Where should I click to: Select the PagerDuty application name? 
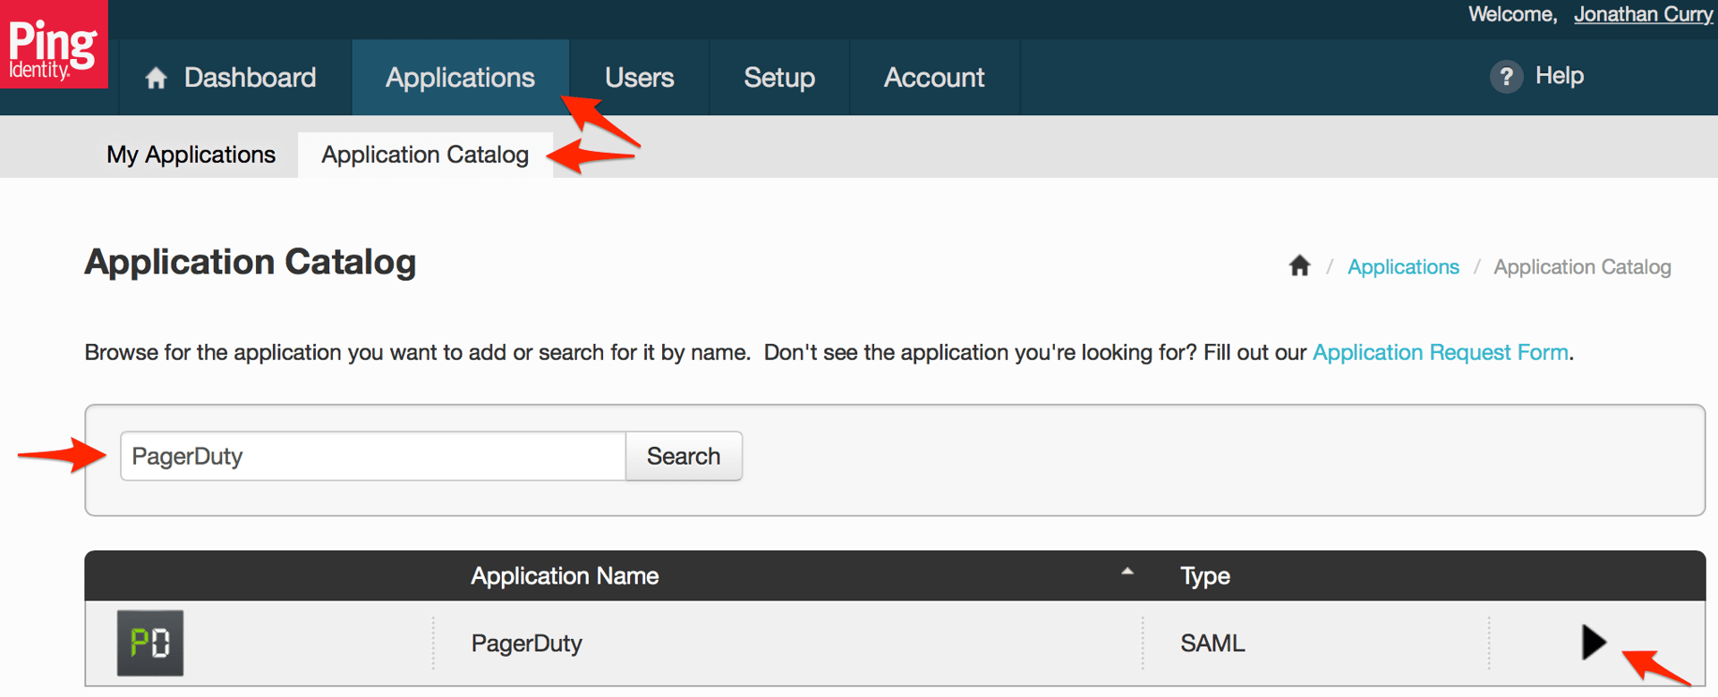pyautogui.click(x=526, y=643)
